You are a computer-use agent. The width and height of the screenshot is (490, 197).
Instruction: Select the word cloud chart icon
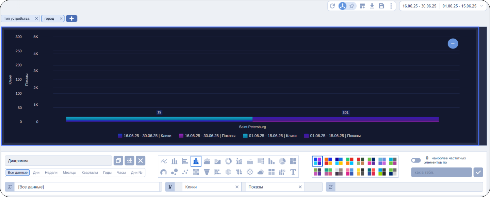(x=261, y=172)
